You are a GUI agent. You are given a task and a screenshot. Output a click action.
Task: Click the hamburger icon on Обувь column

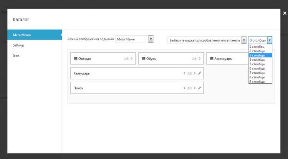tap(143, 59)
